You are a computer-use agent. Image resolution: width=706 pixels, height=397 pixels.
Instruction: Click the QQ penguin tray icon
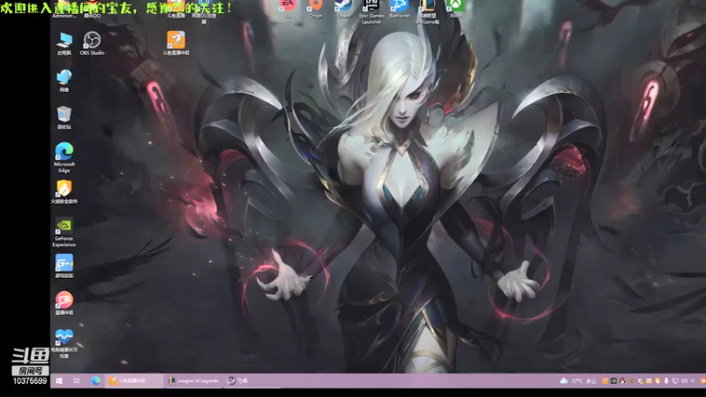point(622,381)
